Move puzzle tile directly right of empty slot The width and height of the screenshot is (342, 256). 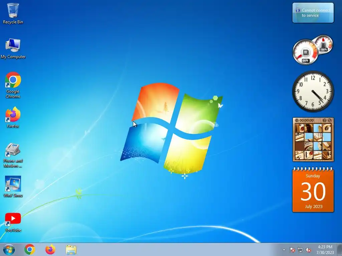pyautogui.click(x=309, y=146)
